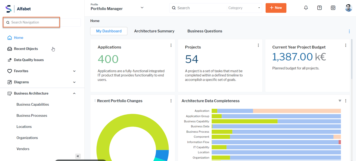356x161 pixels.
Task: Open the Projects card three-dot menu
Action: coord(258,46)
